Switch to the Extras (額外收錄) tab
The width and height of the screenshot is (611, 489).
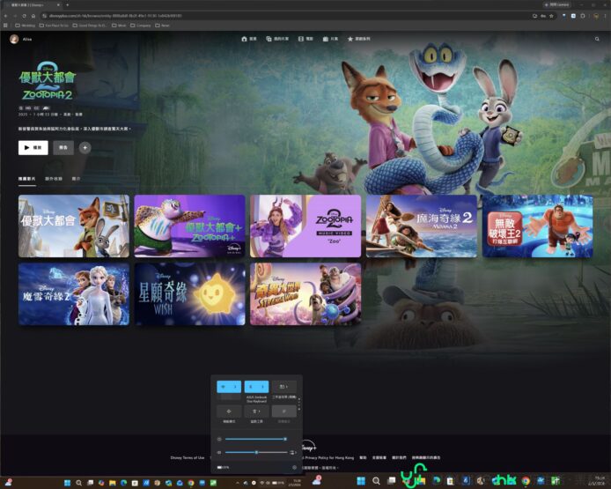coord(54,179)
